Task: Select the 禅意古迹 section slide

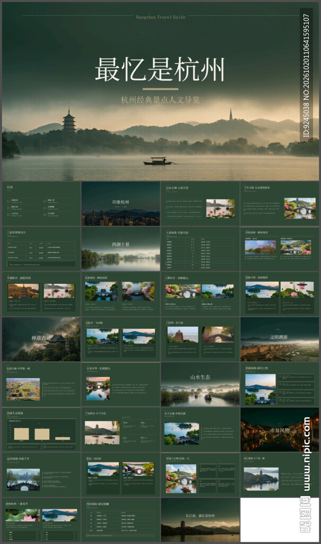Action: [x=41, y=339]
